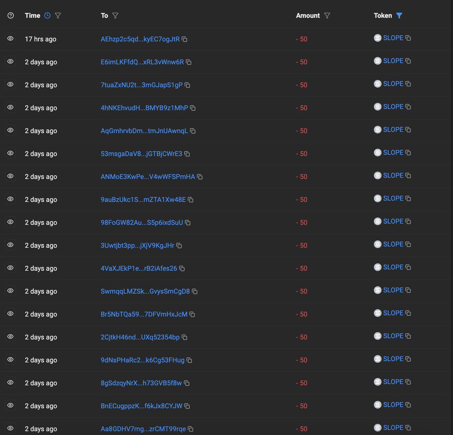Click the SLOPE token logo in ANMoE3KwPe row

(377, 176)
